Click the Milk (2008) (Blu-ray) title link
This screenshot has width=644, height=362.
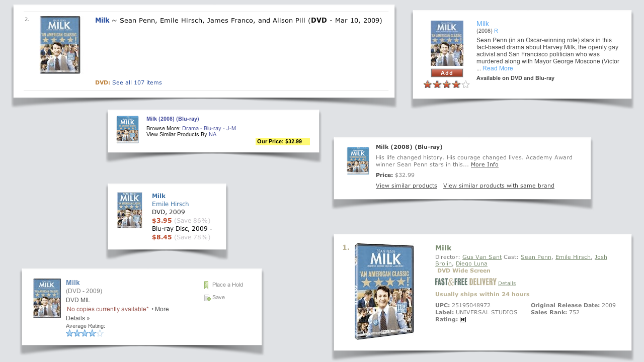pyautogui.click(x=173, y=119)
